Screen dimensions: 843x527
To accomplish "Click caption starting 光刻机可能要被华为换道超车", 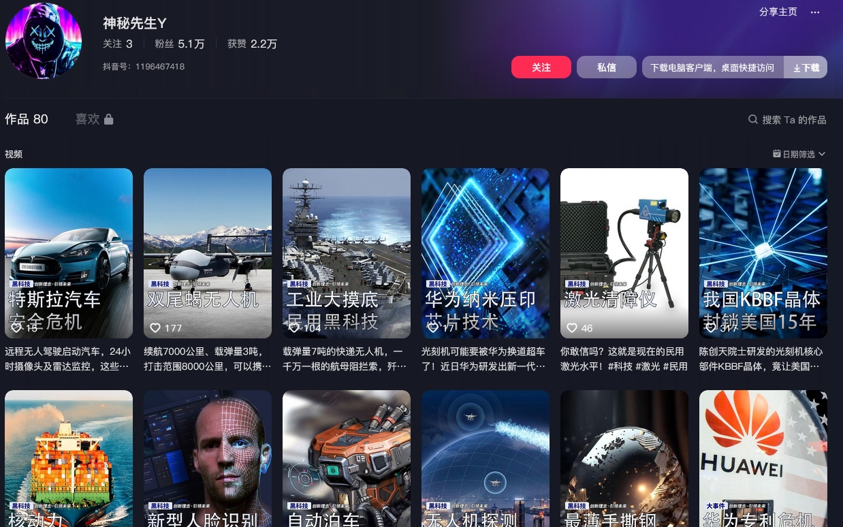I will (486, 359).
